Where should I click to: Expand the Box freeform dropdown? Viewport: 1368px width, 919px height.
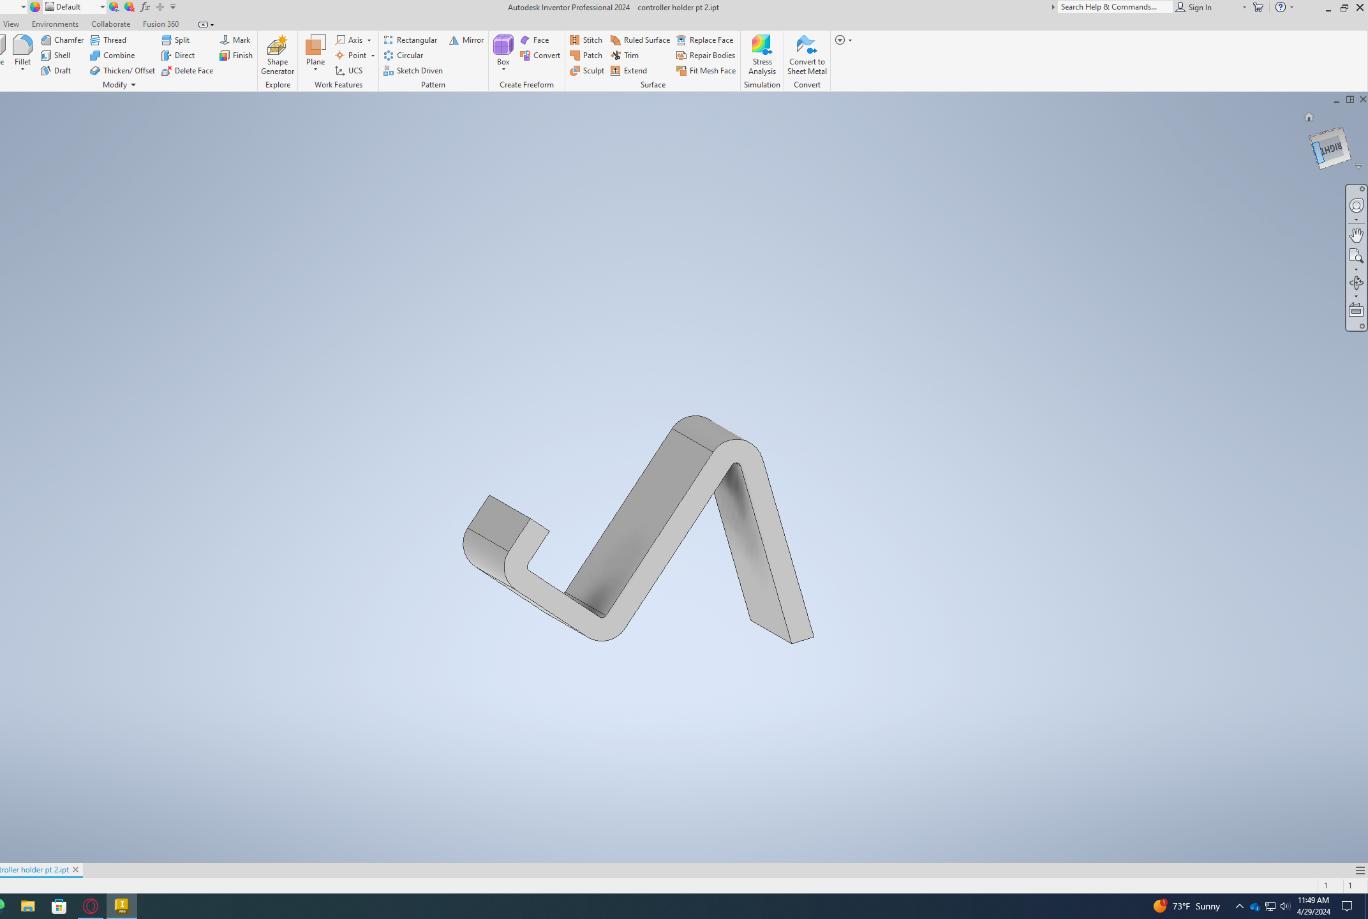(503, 70)
